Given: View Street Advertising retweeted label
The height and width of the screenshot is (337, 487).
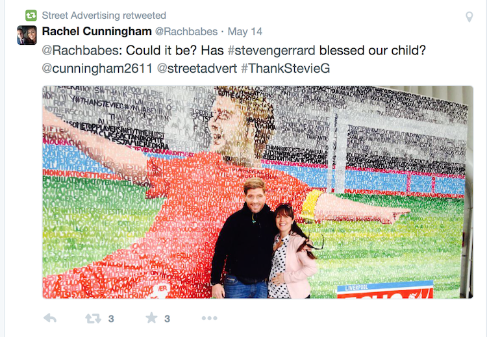Looking at the screenshot, I should [104, 15].
